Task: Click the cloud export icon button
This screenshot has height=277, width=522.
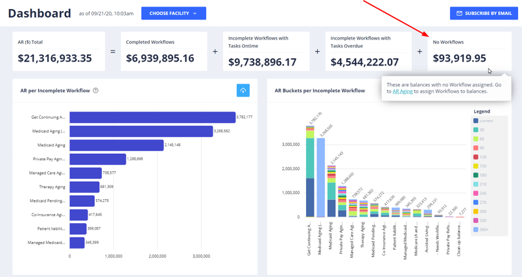Action: click(x=243, y=91)
